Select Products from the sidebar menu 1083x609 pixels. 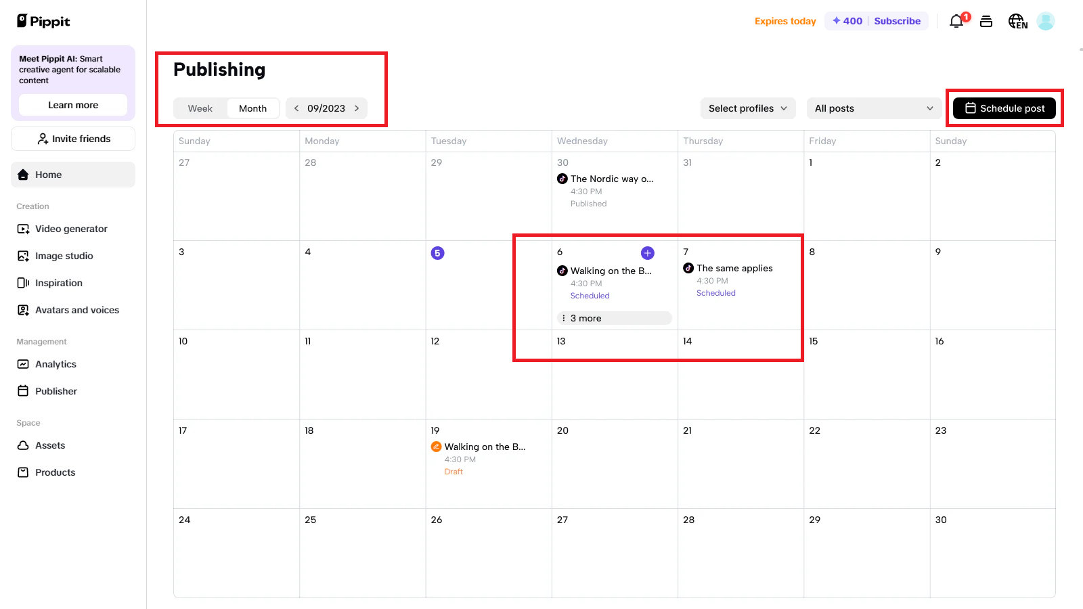(22, 472)
